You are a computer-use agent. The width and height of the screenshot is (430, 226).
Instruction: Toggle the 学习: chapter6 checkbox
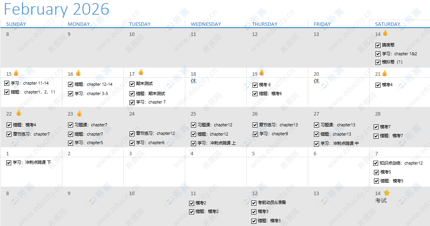click(132, 143)
